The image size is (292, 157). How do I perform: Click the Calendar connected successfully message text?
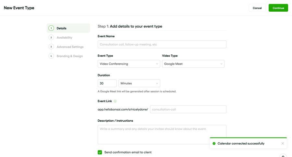pos(241,143)
